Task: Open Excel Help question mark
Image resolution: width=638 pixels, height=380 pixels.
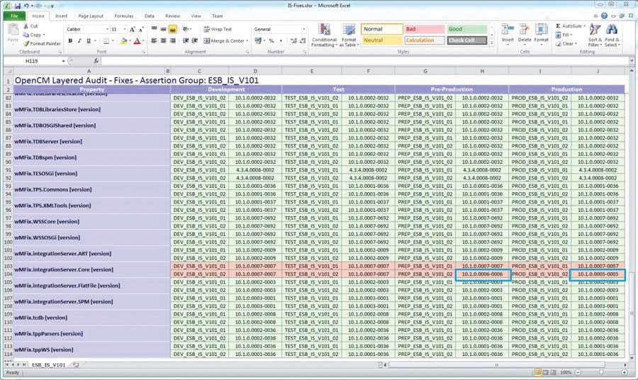Action: click(604, 16)
